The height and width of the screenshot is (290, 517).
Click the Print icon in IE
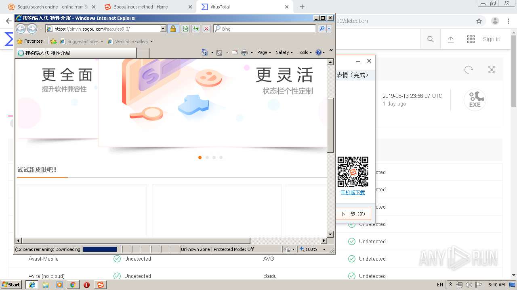tap(244, 52)
